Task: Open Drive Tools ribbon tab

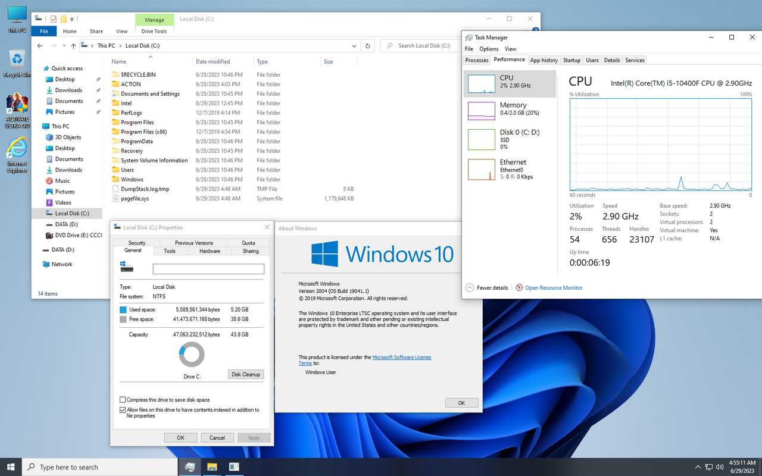Action: click(x=155, y=31)
